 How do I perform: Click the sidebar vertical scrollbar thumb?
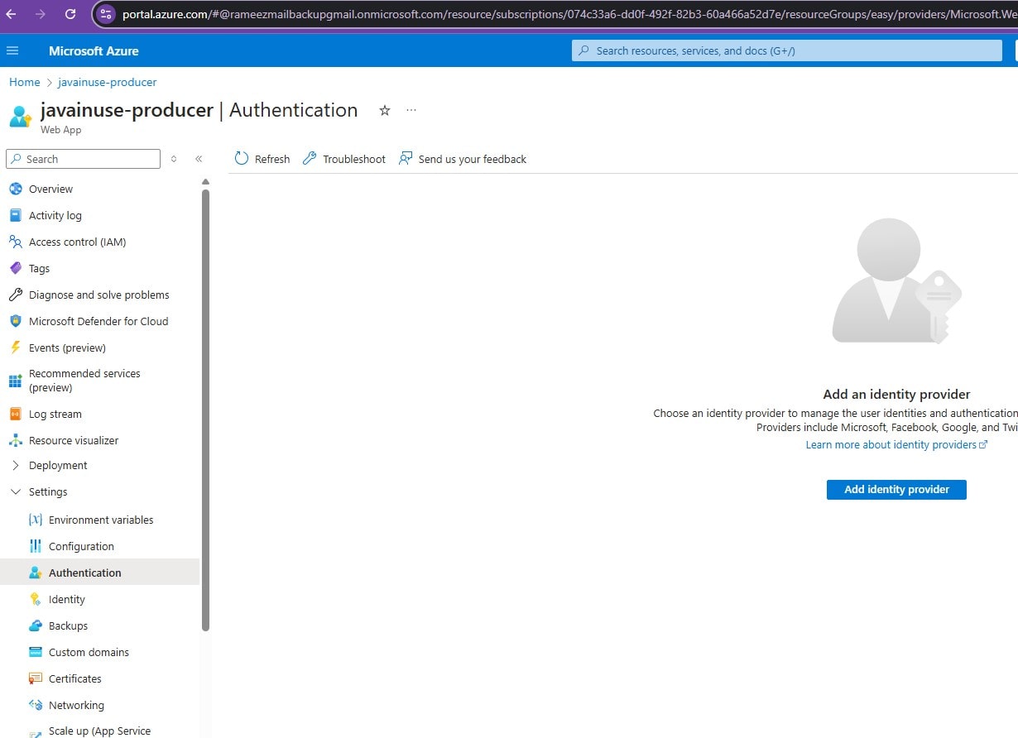point(205,410)
